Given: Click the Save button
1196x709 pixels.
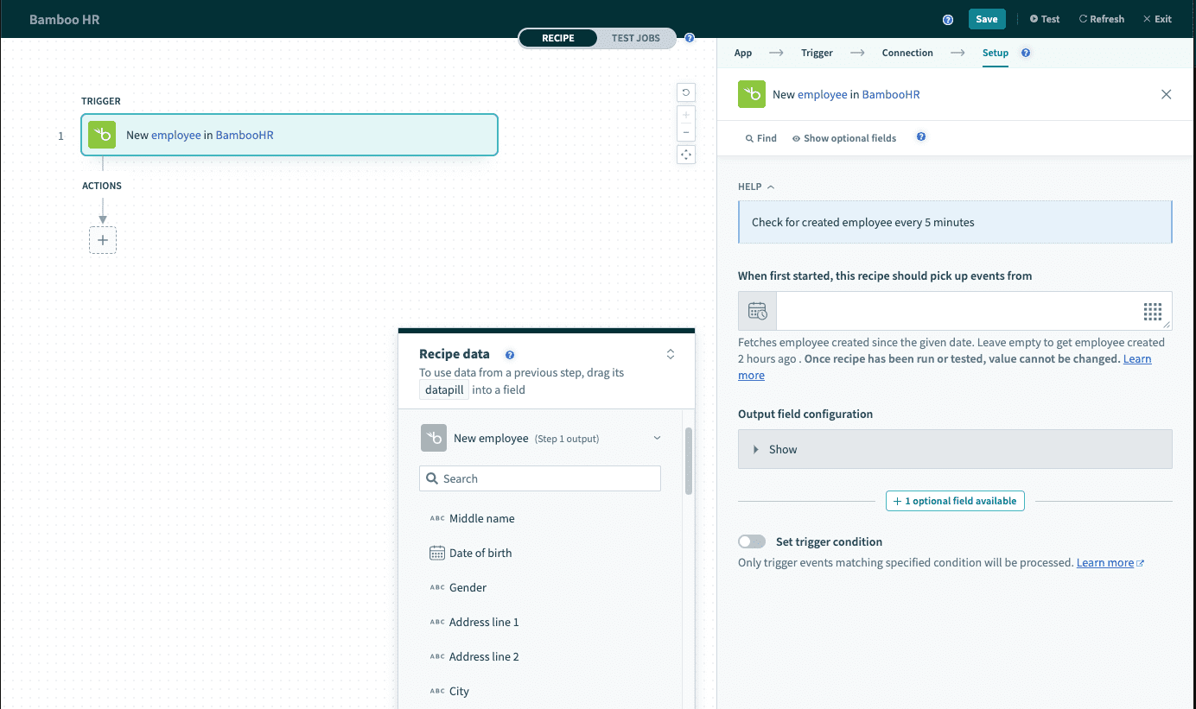Looking at the screenshot, I should click(x=986, y=19).
